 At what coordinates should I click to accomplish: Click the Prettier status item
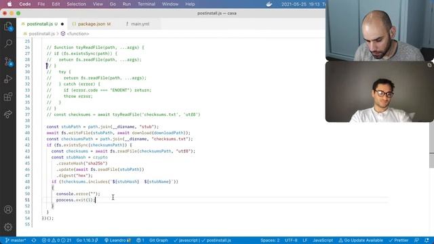tap(399, 241)
